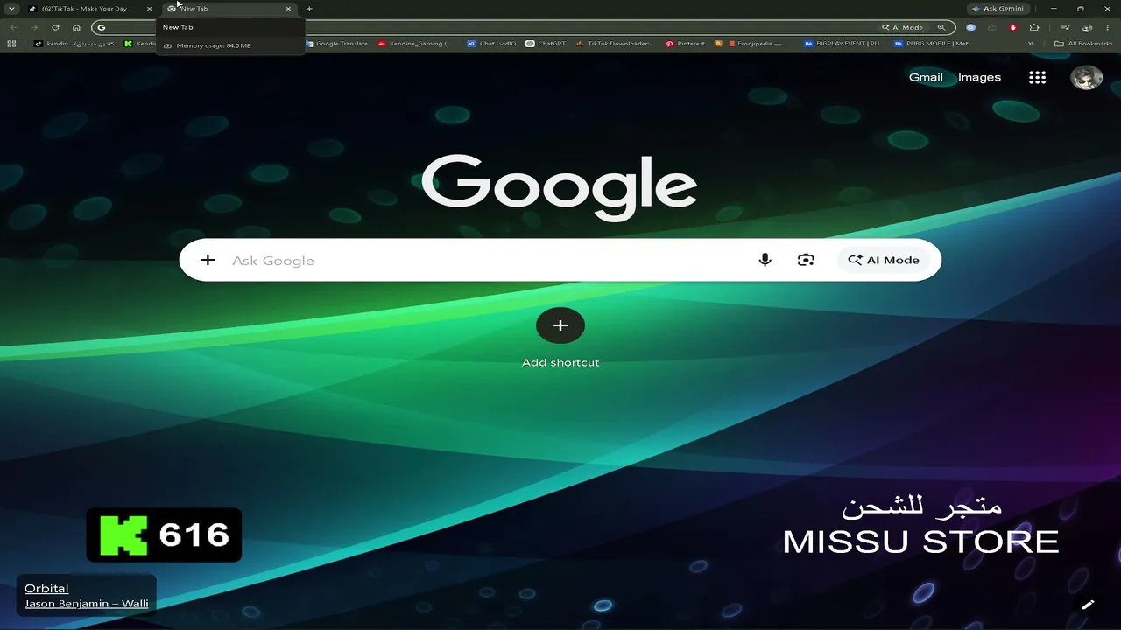Open the Kendin Kick bookmark
The height and width of the screenshot is (630, 1121).
tap(140, 44)
